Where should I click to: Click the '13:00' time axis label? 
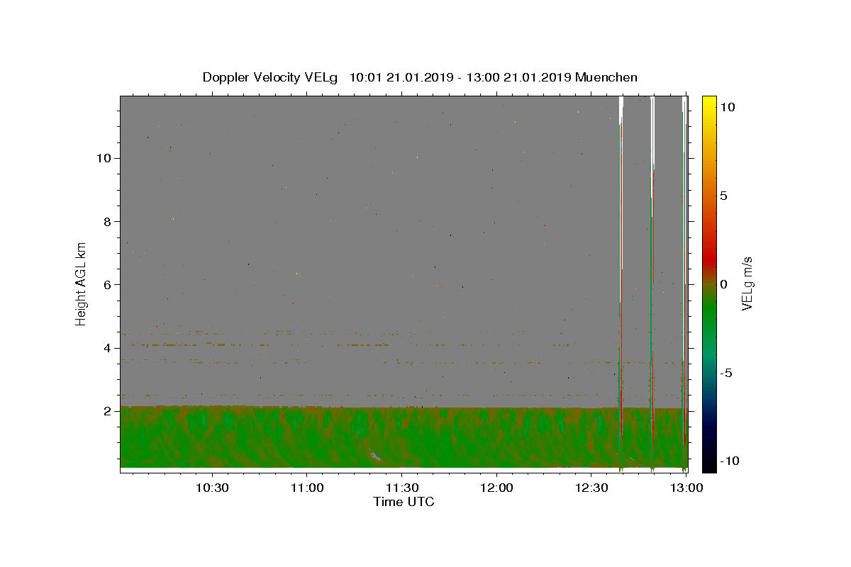click(x=686, y=488)
